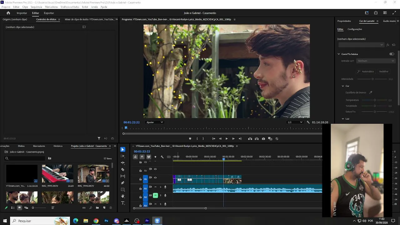Switch to the Exportar tab

pyautogui.click(x=49, y=13)
